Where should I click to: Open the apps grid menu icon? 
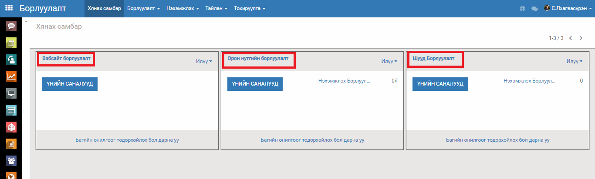[x=9, y=8]
